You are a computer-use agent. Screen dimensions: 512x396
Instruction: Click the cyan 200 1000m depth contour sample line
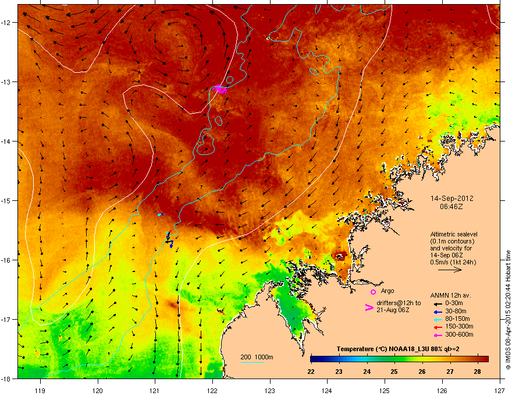252,362
